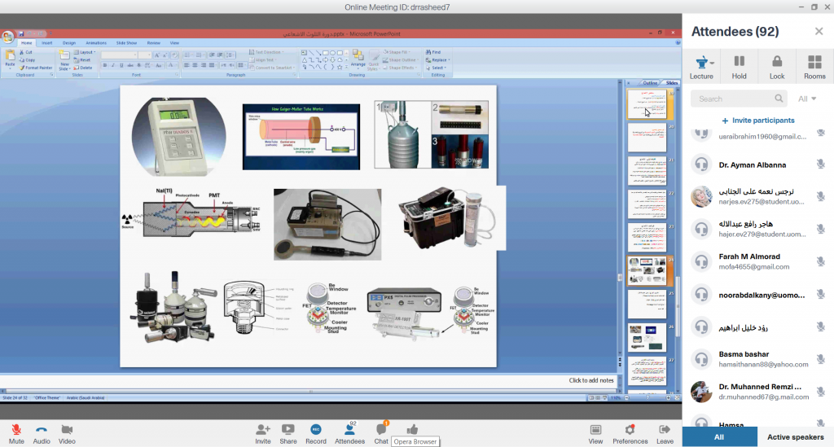Open the Audio settings icon
The width and height of the screenshot is (834, 447).
tap(41, 429)
